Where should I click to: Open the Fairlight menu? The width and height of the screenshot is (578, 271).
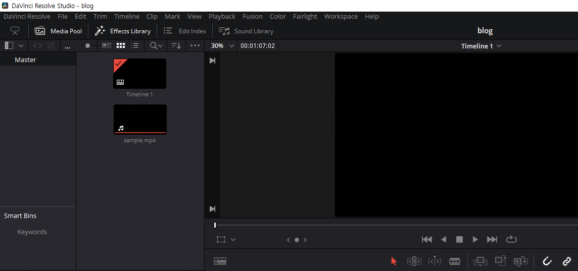click(305, 17)
